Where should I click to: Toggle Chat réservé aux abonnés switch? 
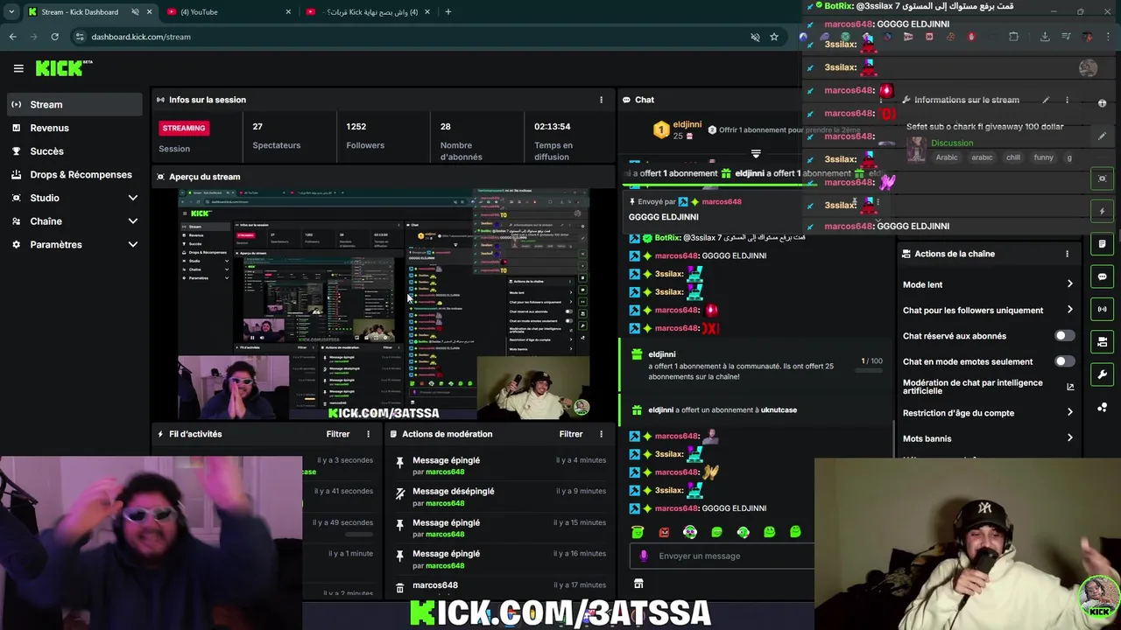pyautogui.click(x=1064, y=336)
